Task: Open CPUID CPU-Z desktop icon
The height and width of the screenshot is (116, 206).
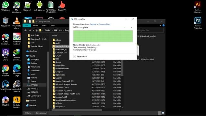Action: (x=5, y=55)
